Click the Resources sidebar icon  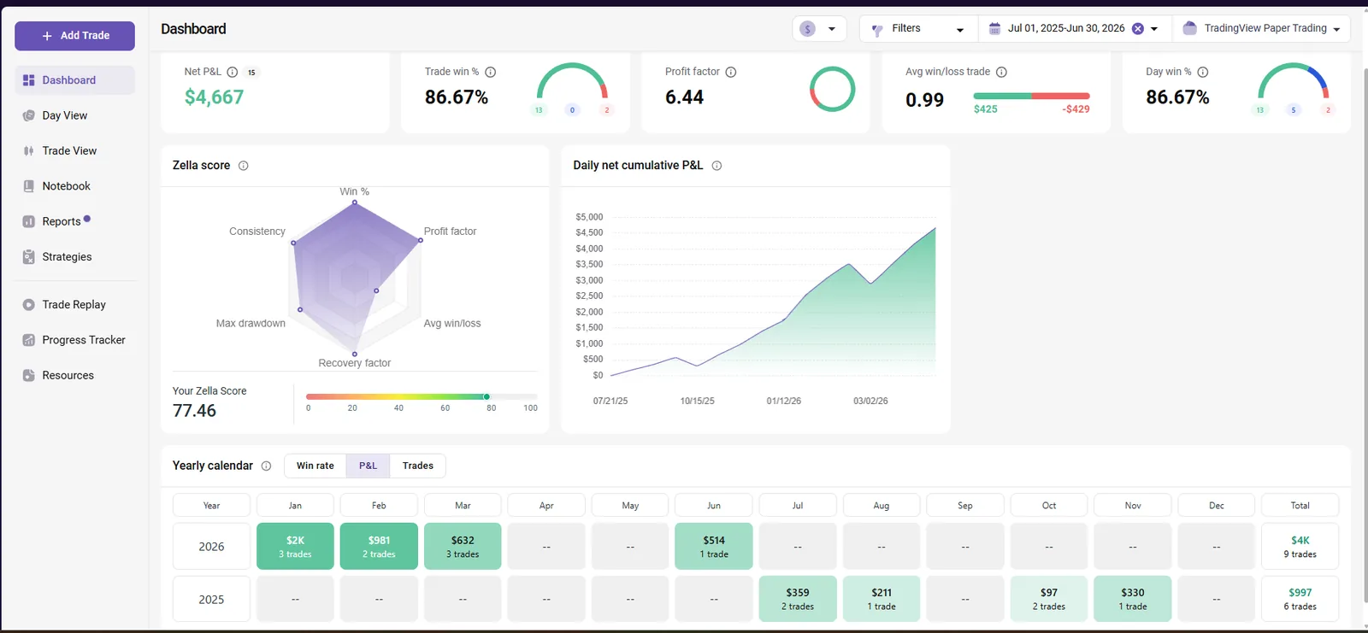[x=28, y=375]
